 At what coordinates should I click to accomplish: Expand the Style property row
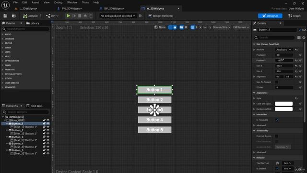pyautogui.click(x=254, y=98)
